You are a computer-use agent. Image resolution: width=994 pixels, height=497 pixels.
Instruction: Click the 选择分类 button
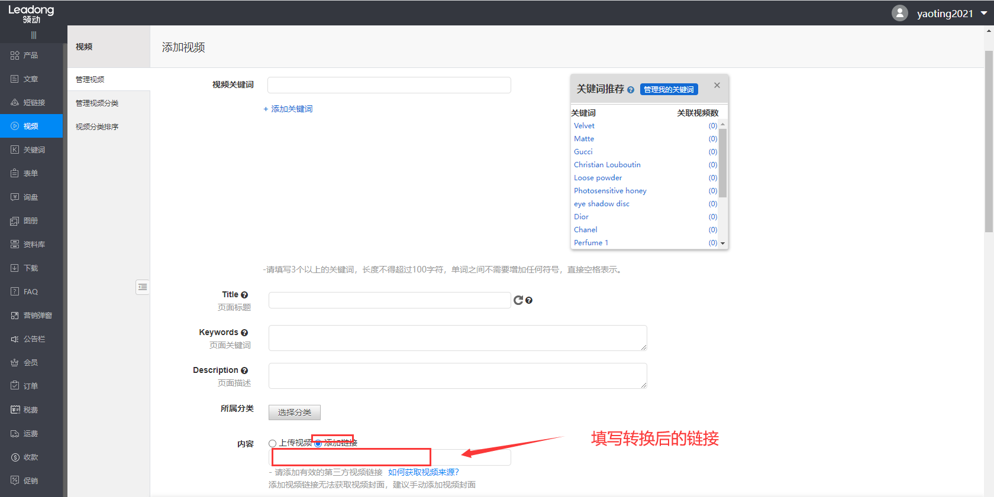(294, 412)
